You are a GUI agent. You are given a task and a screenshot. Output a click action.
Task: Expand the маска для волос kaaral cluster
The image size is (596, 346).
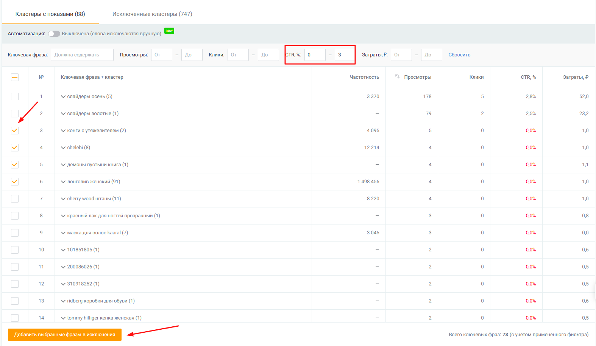point(63,233)
